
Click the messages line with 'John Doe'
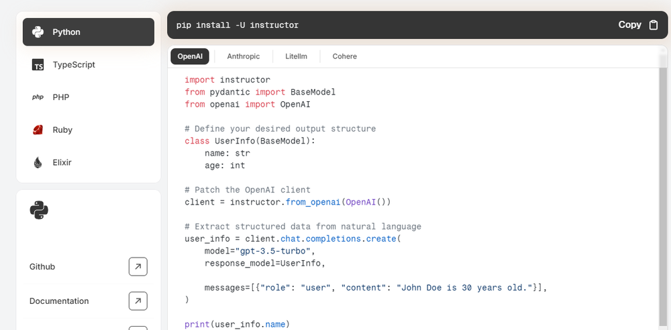[376, 288]
